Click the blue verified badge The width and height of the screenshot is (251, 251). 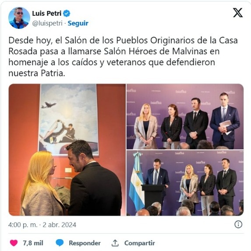[67, 14]
